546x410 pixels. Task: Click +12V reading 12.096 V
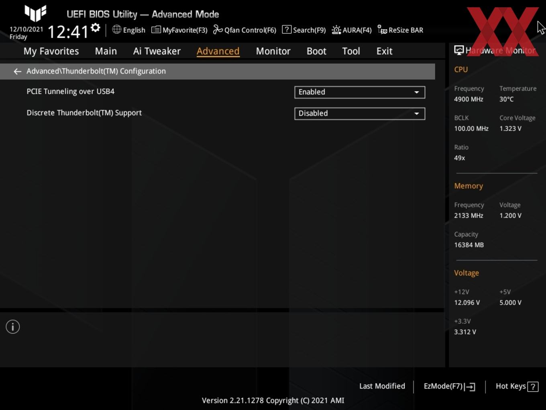(x=467, y=303)
